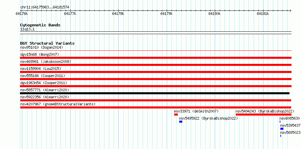
Task: Select the thin red nsv951010 variant line
Action: click(156, 51)
